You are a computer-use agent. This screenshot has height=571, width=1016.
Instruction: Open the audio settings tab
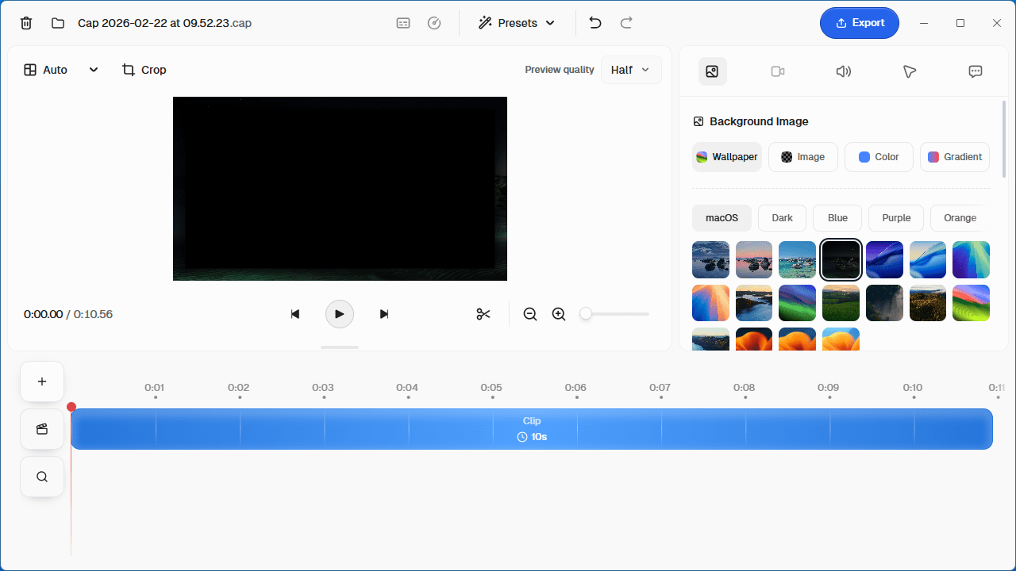click(x=844, y=71)
